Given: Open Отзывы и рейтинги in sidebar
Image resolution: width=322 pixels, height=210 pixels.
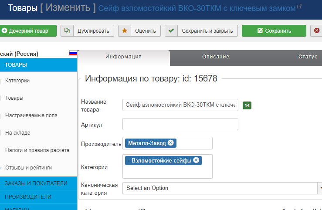Looking at the screenshot, I should 29,168.
